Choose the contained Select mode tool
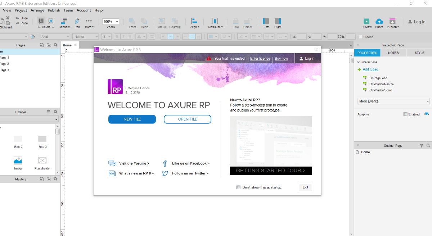This screenshot has height=236, width=432. (x=51, y=21)
